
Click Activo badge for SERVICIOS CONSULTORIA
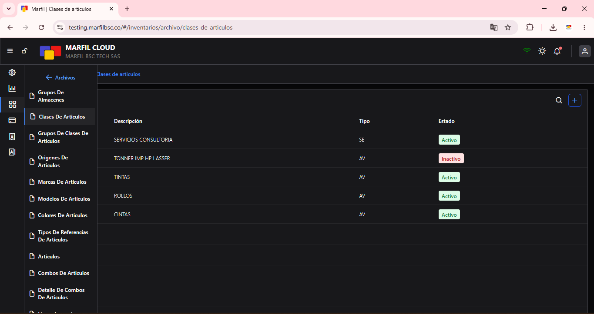tap(449, 140)
